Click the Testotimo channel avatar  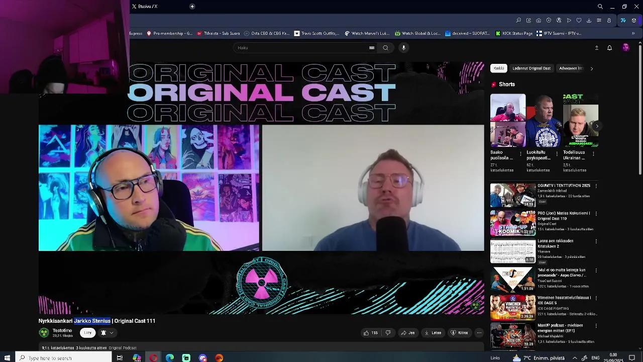tap(44, 333)
